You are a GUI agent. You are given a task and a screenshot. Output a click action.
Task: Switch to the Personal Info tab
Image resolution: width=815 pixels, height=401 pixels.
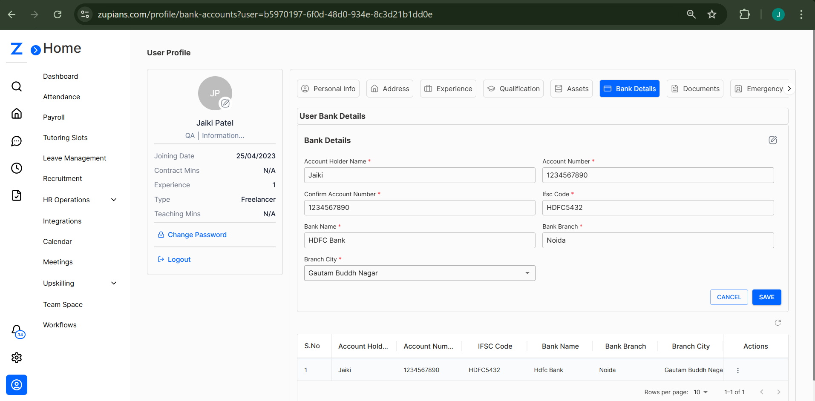point(328,89)
